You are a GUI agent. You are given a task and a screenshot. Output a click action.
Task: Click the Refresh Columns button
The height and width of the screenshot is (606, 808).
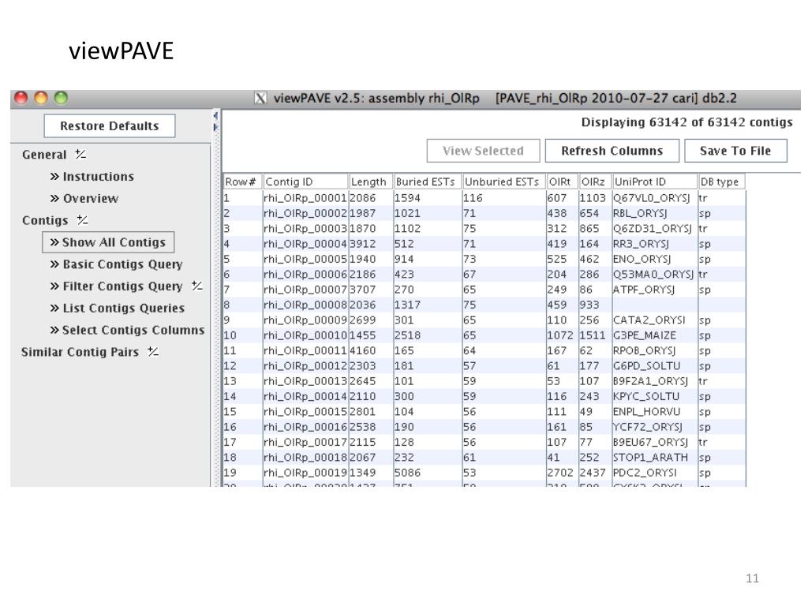pos(612,151)
